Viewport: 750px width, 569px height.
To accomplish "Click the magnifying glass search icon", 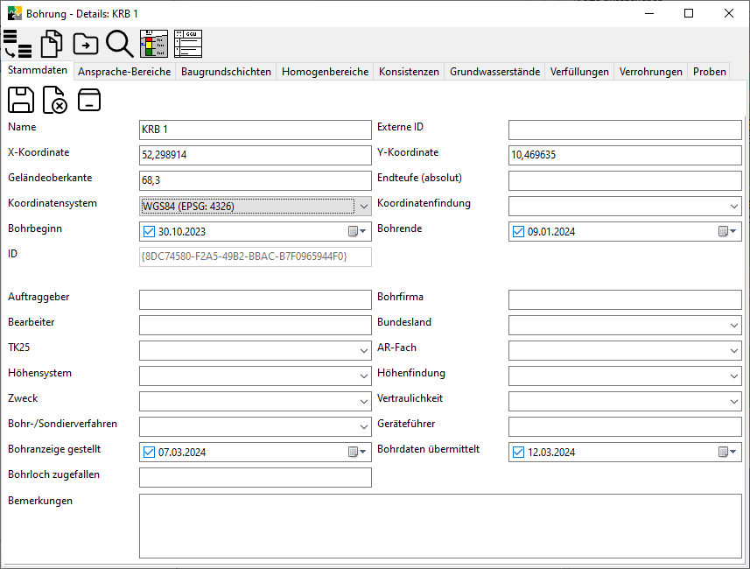I will pos(119,44).
